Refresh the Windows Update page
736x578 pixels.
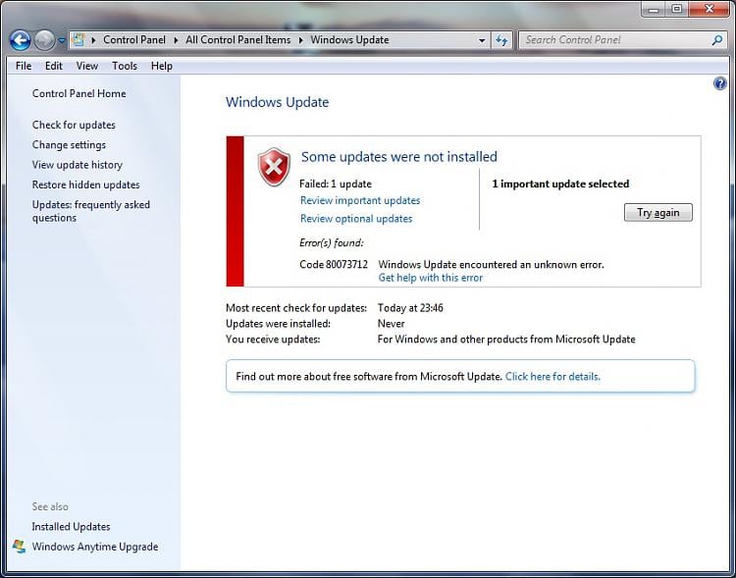click(501, 40)
